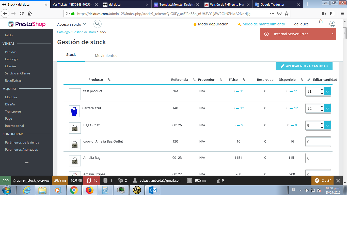The width and height of the screenshot is (347, 235).
Task: Switch to the Ver Ticket browser tab
Action: coord(76,4)
